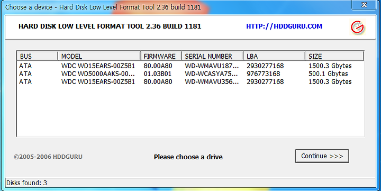This screenshot has width=381, height=191.
Task: Select the drive with serial WD-WMAVU356...
Action: pyautogui.click(x=190, y=81)
